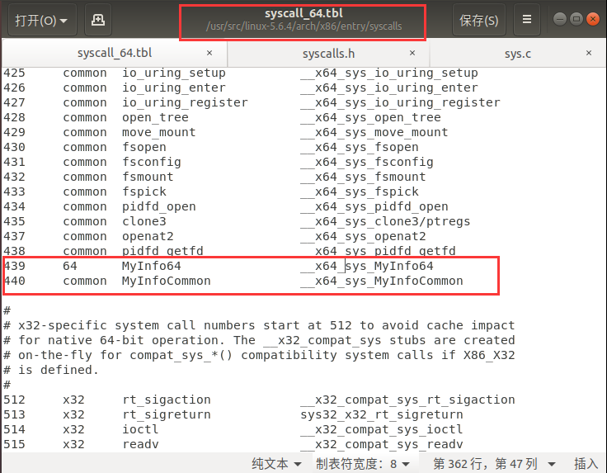
Task: Click fspick in line 433
Action: (144, 192)
